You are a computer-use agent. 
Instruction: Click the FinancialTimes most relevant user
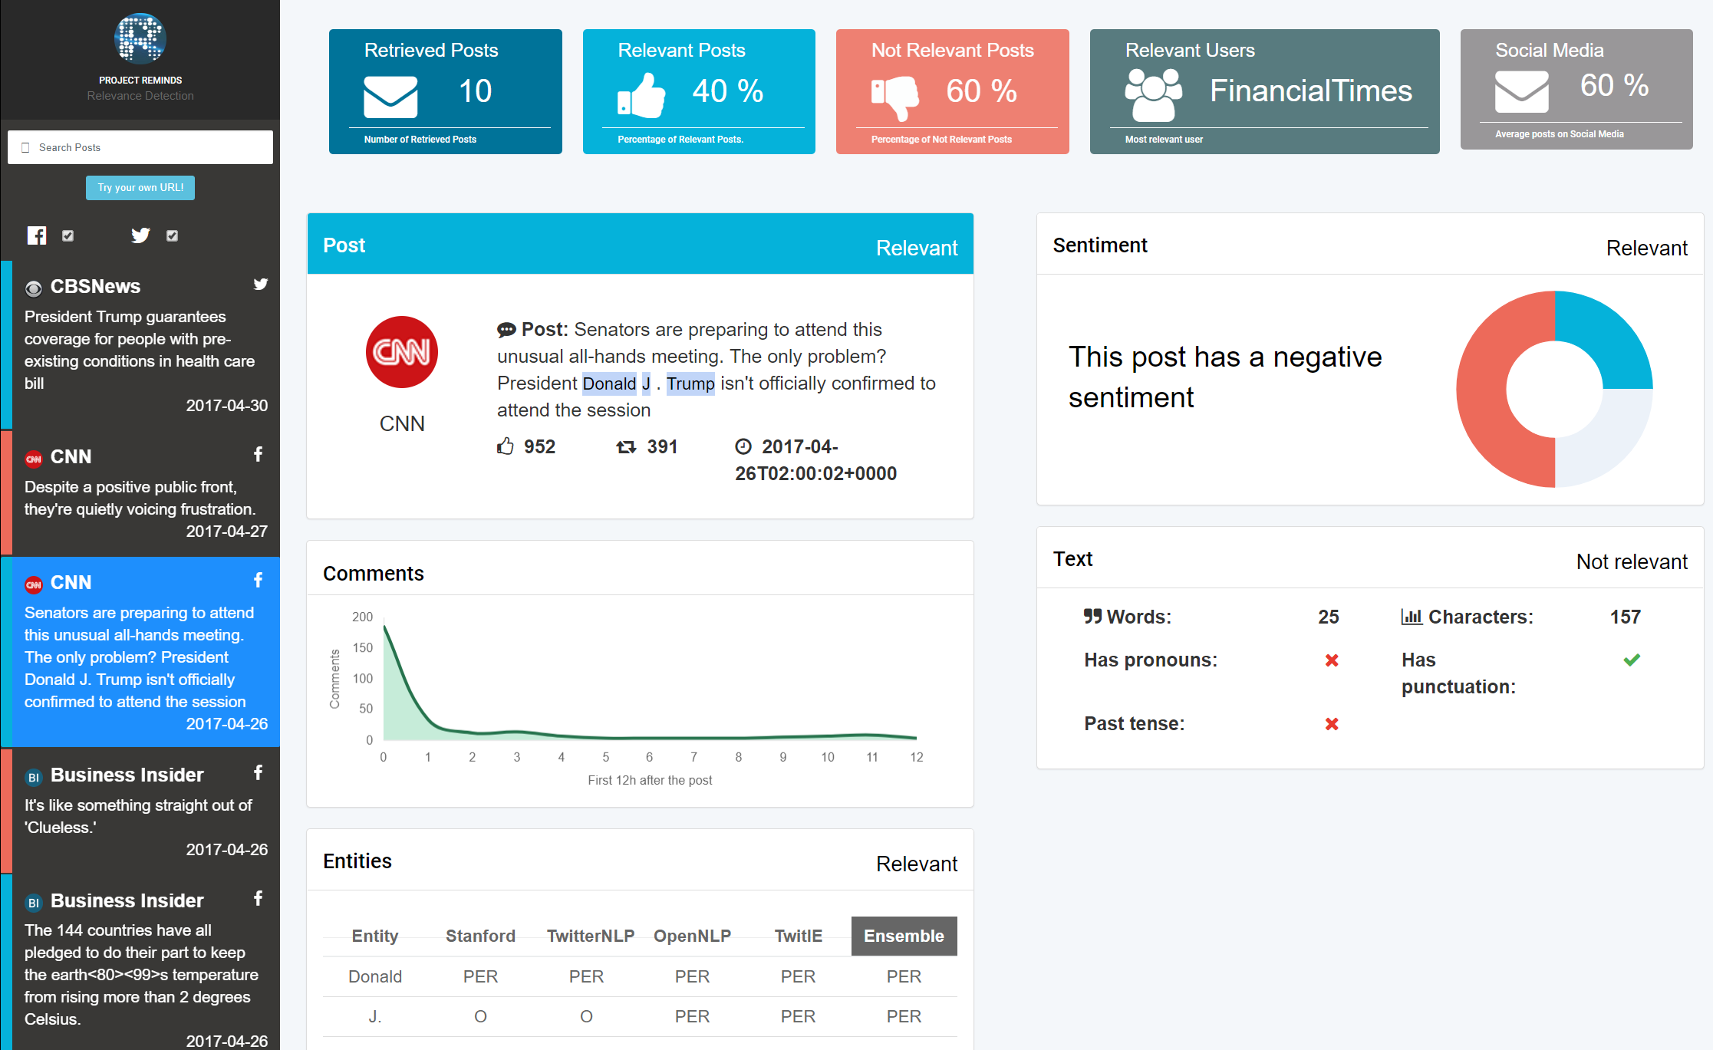coord(1311,91)
